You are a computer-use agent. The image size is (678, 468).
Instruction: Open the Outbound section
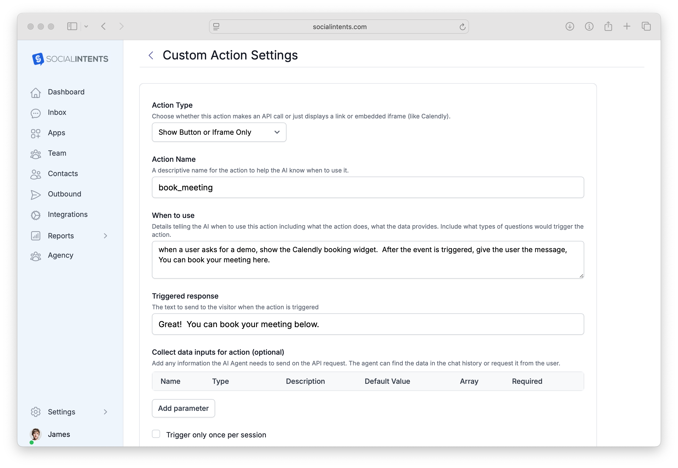(x=64, y=194)
